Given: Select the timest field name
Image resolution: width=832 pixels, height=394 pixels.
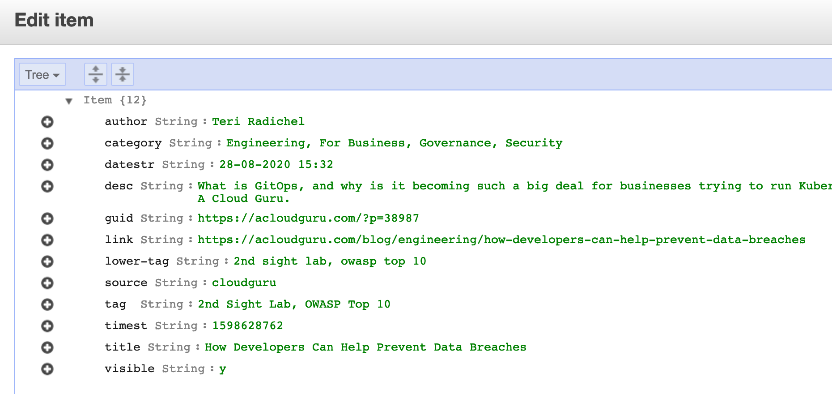Looking at the screenshot, I should (x=126, y=325).
